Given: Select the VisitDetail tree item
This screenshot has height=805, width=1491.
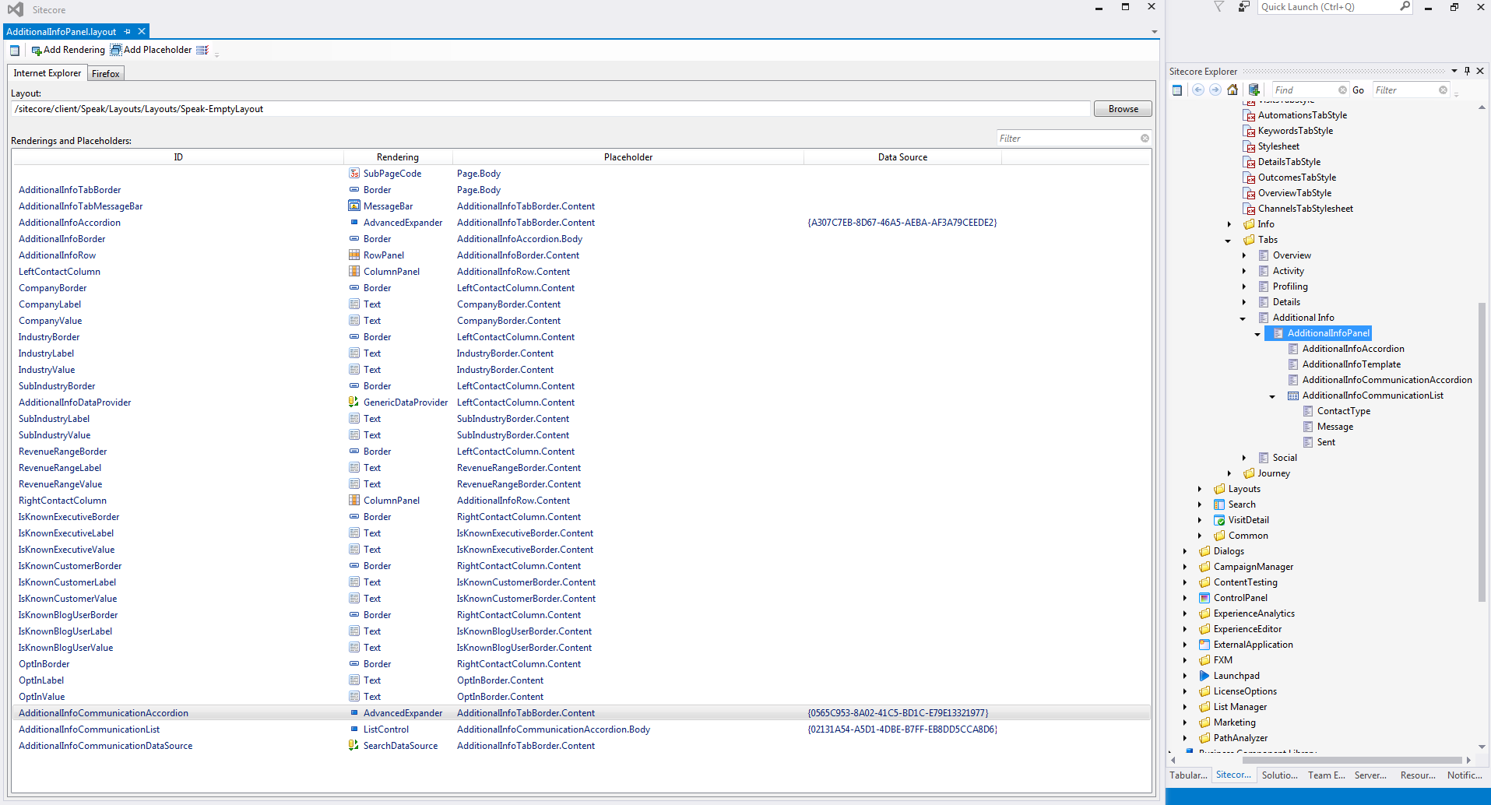Looking at the screenshot, I should pos(1248,520).
